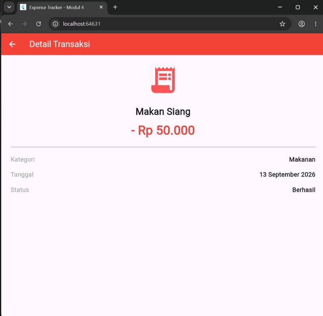The height and width of the screenshot is (316, 323).
Task: Open Chrome profile menu
Action: point(302,24)
